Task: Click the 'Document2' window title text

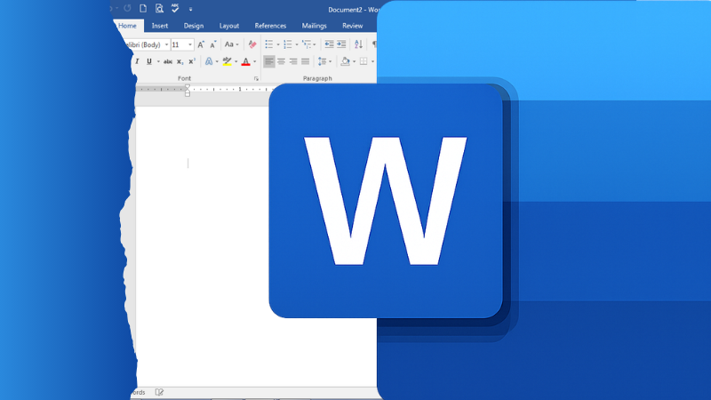Action: (345, 10)
